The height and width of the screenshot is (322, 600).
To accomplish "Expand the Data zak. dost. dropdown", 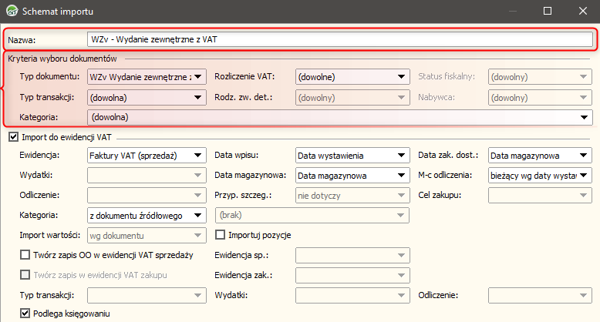I will [x=585, y=156].
